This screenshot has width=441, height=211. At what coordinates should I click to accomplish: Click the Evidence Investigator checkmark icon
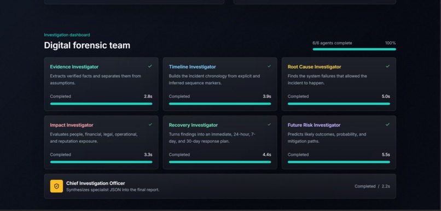click(150, 66)
